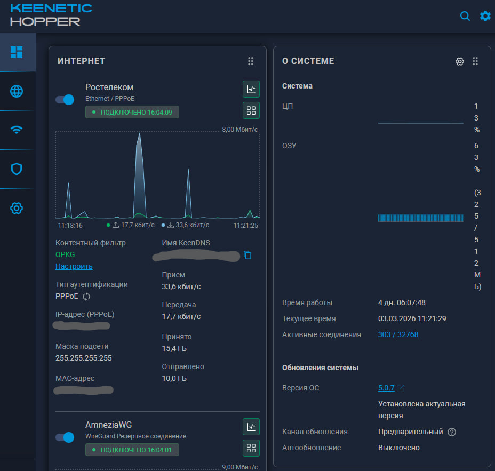The image size is (495, 471).
Task: Open grid details view for Ростелеком
Action: click(x=251, y=110)
